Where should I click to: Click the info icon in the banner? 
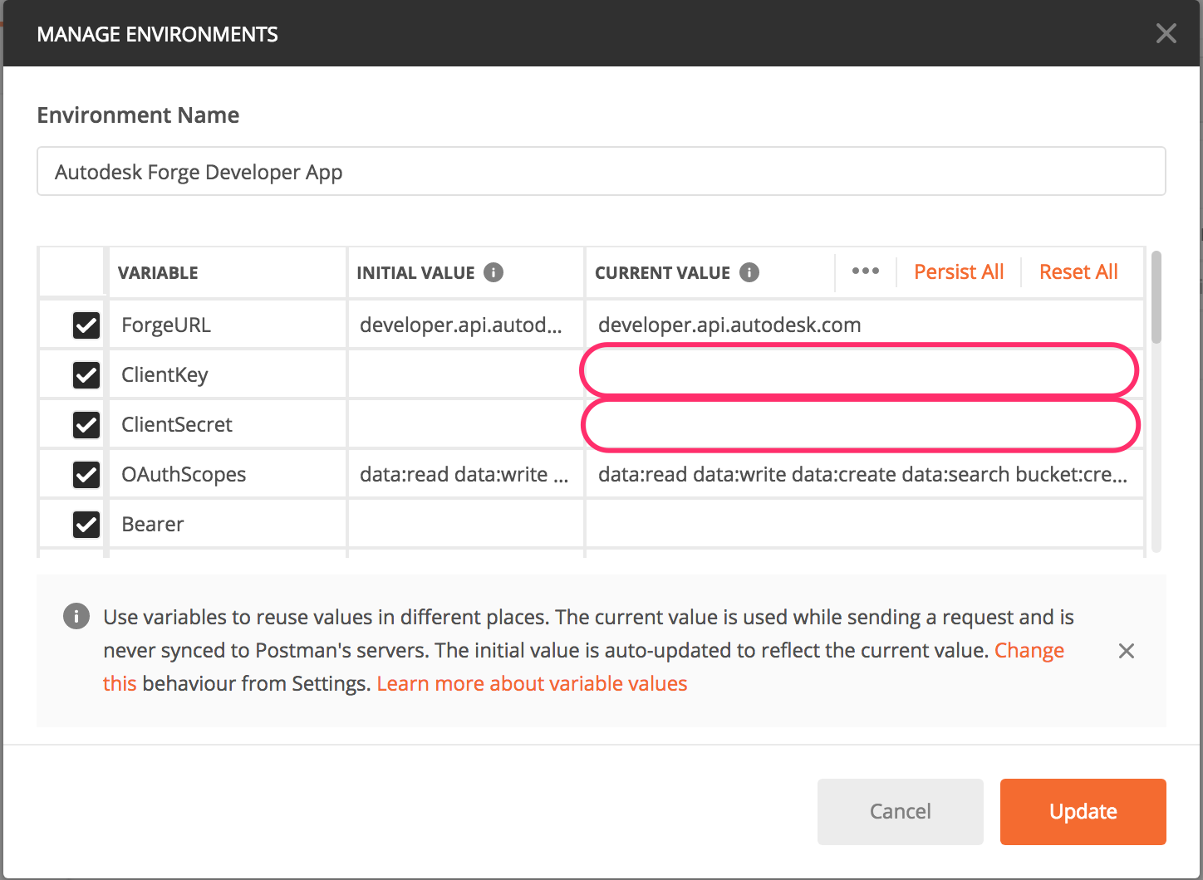tap(76, 616)
